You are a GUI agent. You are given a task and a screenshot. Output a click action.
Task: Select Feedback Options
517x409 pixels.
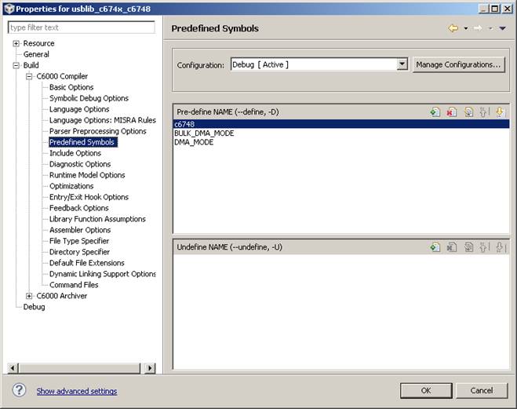(x=79, y=208)
